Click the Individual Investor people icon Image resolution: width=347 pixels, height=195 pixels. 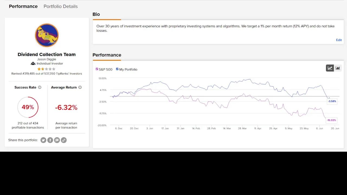click(33, 63)
